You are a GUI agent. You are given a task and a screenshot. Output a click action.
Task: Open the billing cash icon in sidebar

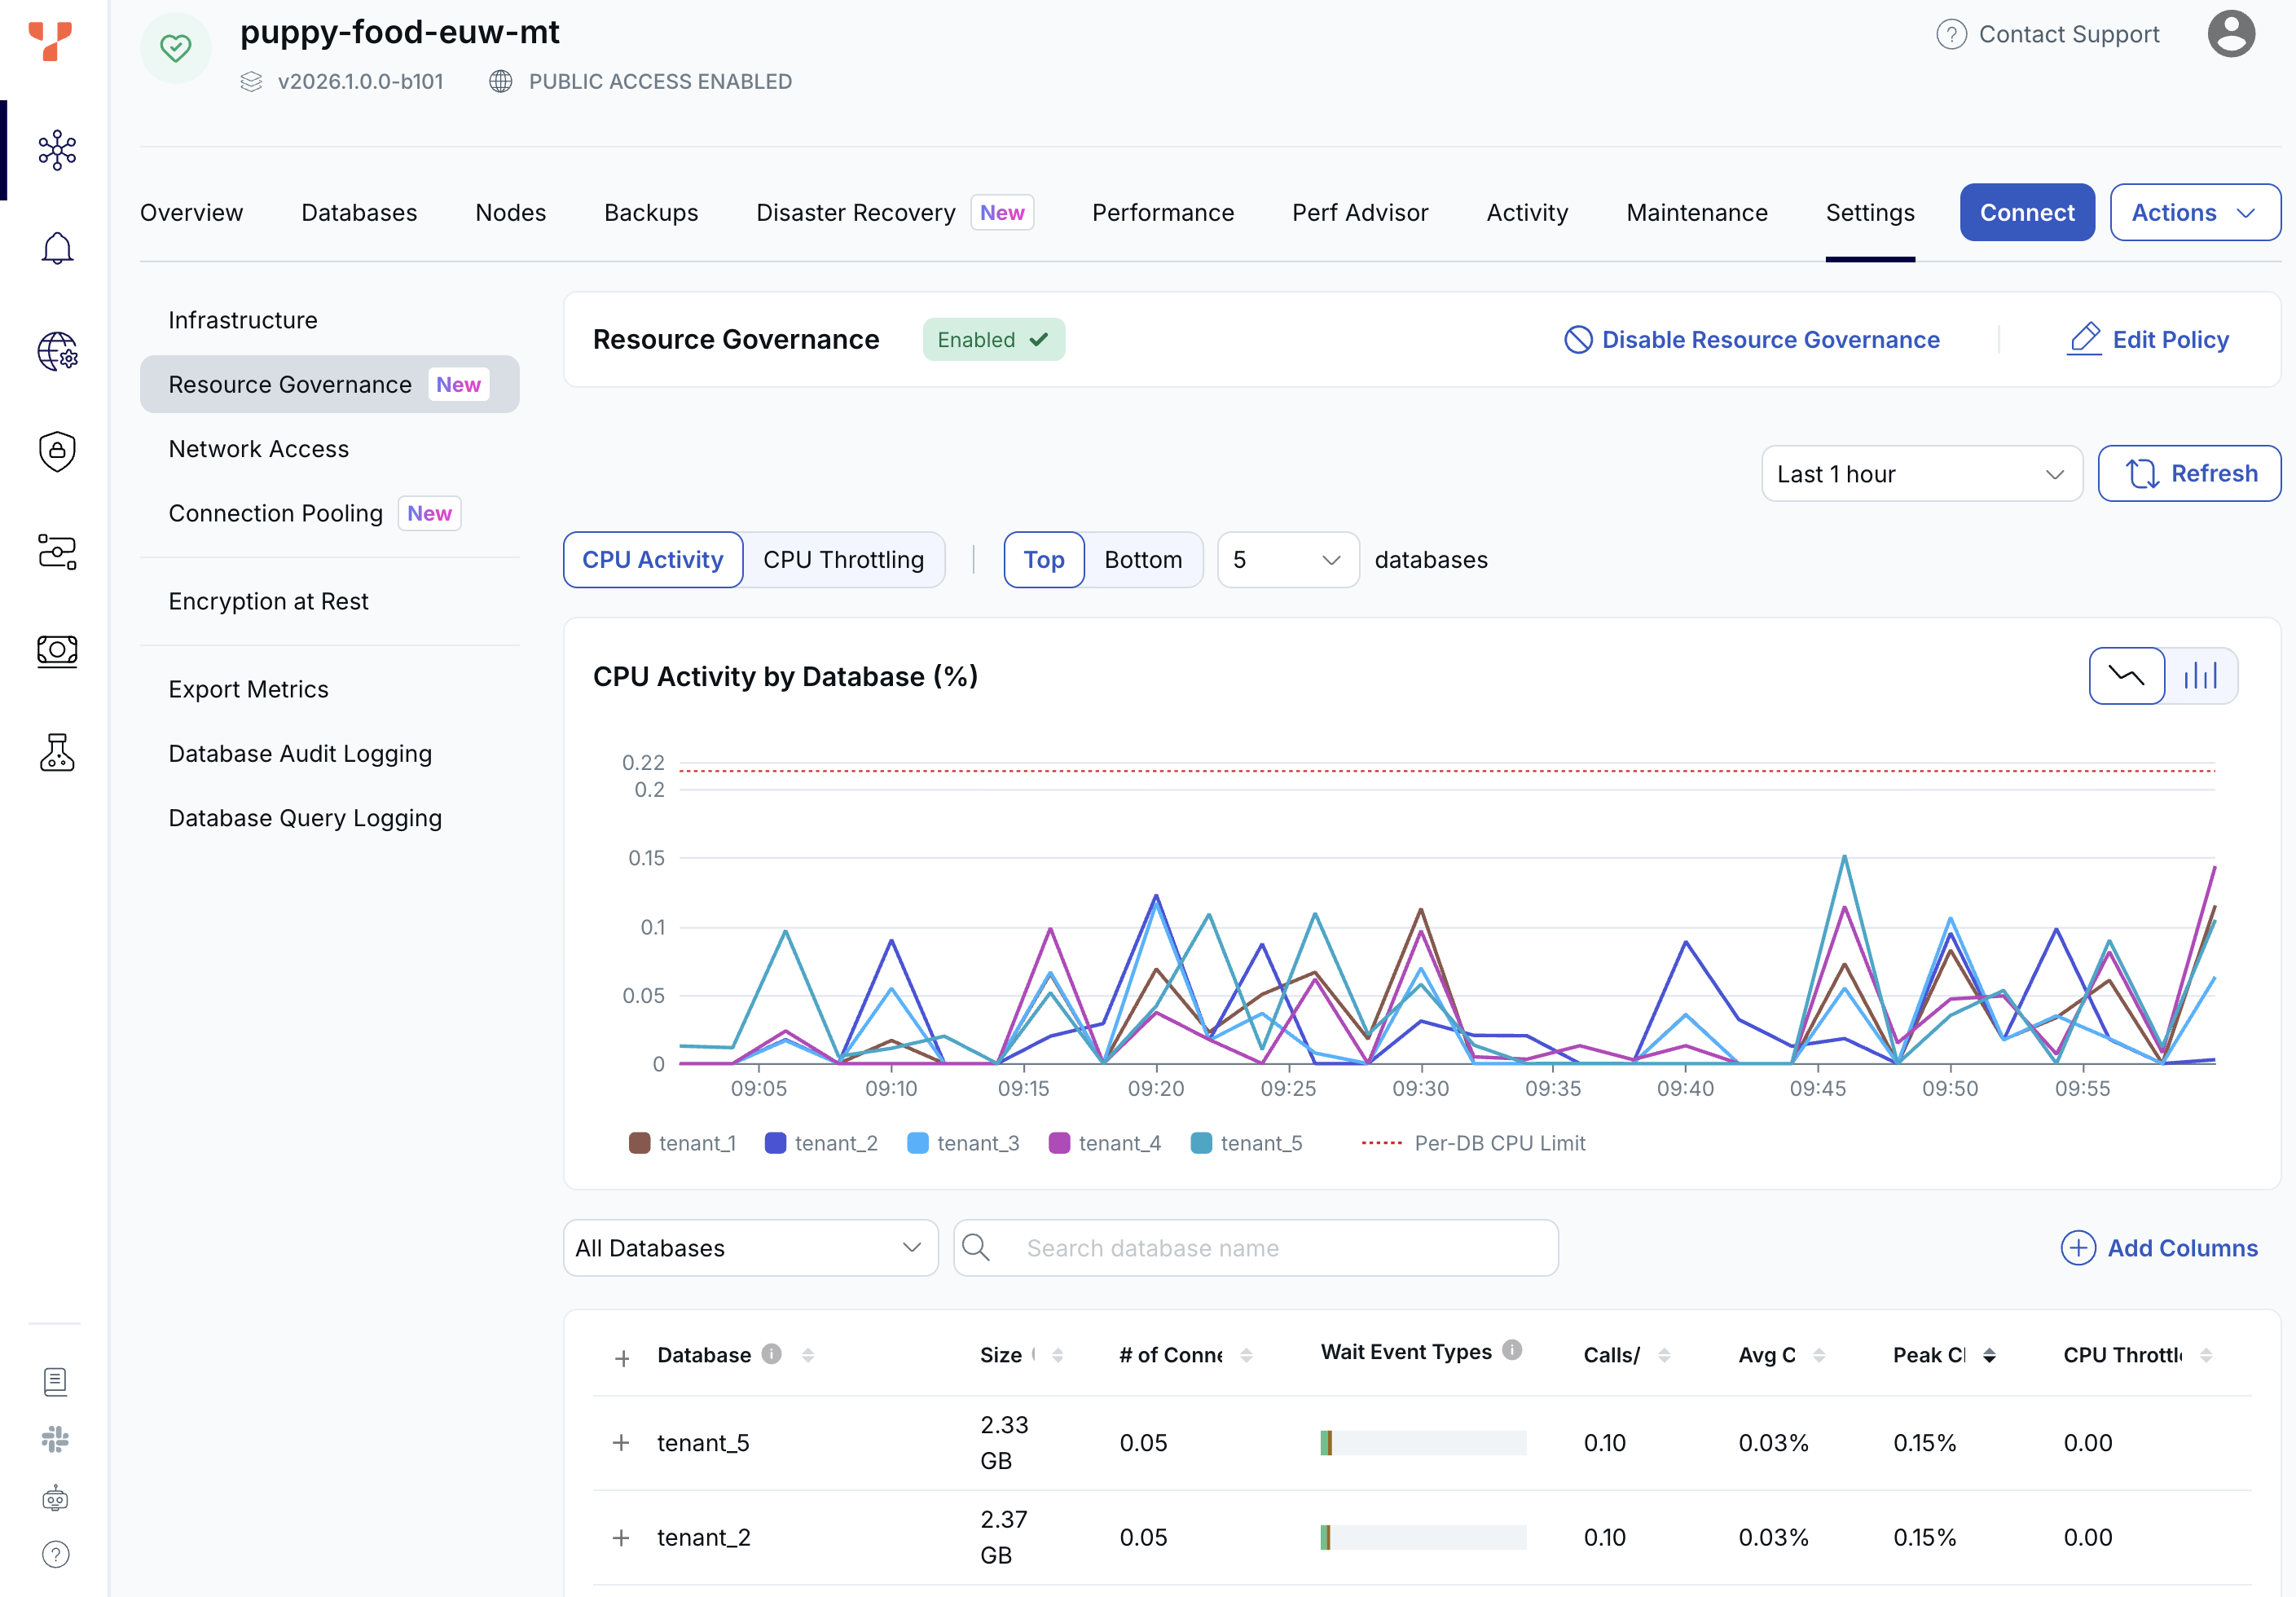(57, 651)
